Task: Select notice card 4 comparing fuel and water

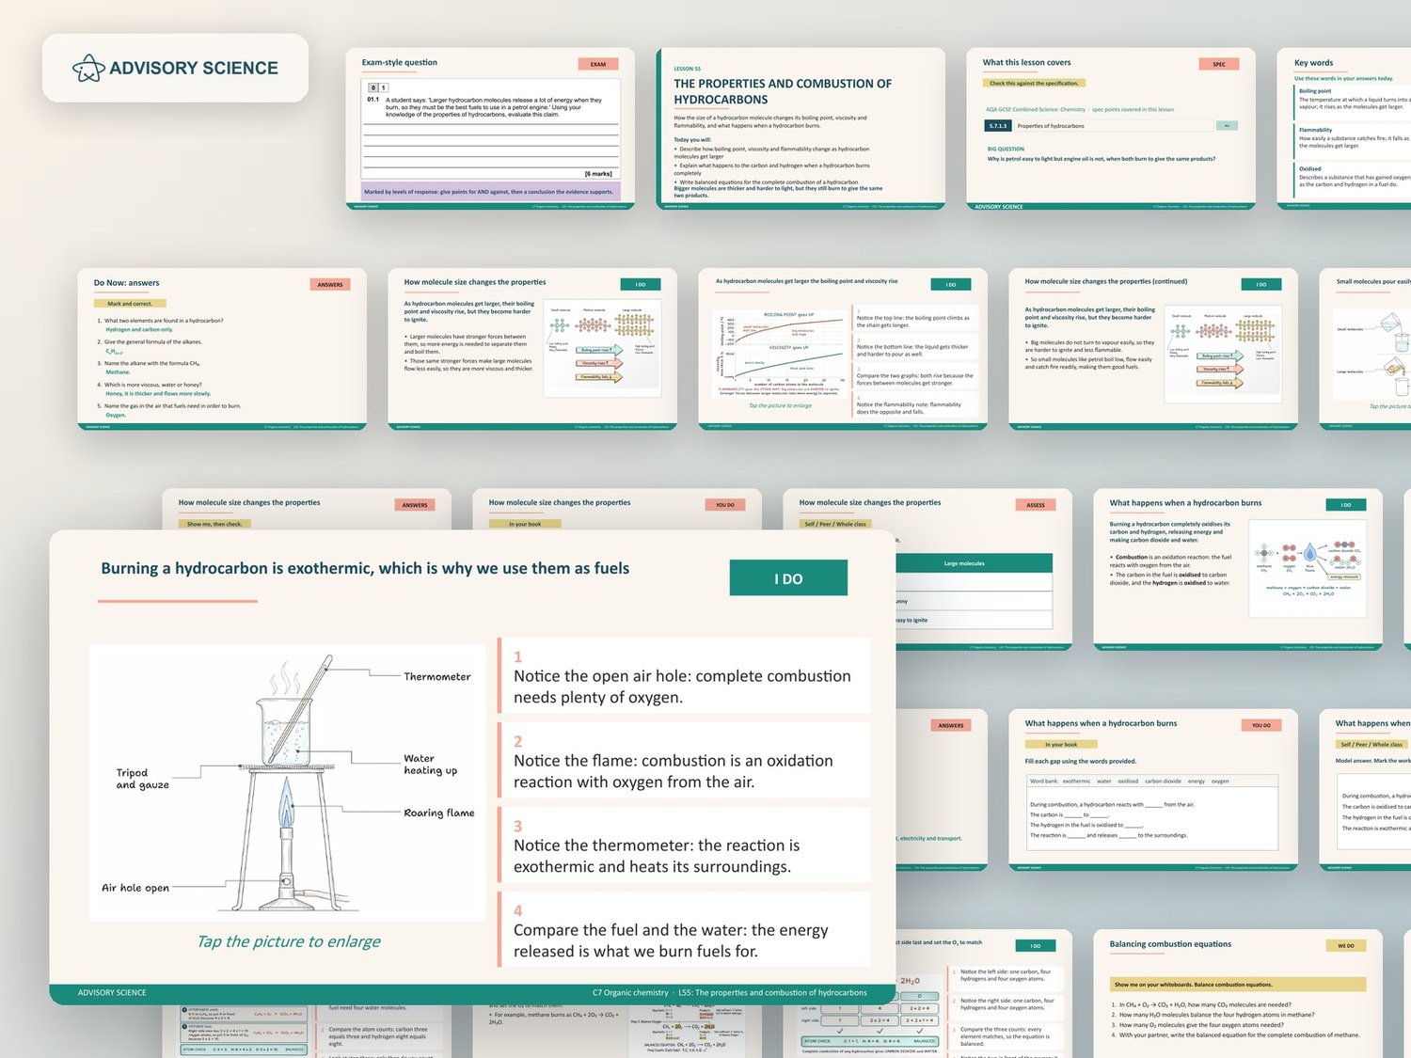Action: click(x=684, y=930)
